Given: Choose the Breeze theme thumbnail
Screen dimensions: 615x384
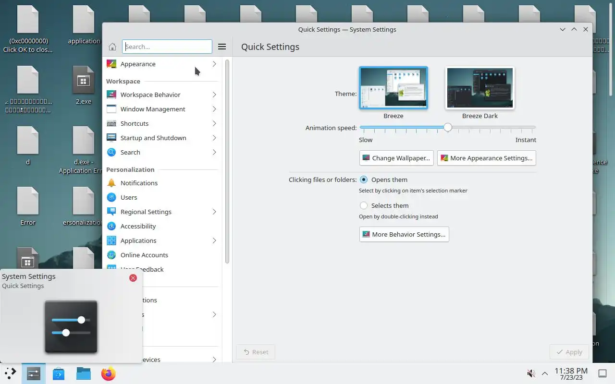Looking at the screenshot, I should click(394, 88).
